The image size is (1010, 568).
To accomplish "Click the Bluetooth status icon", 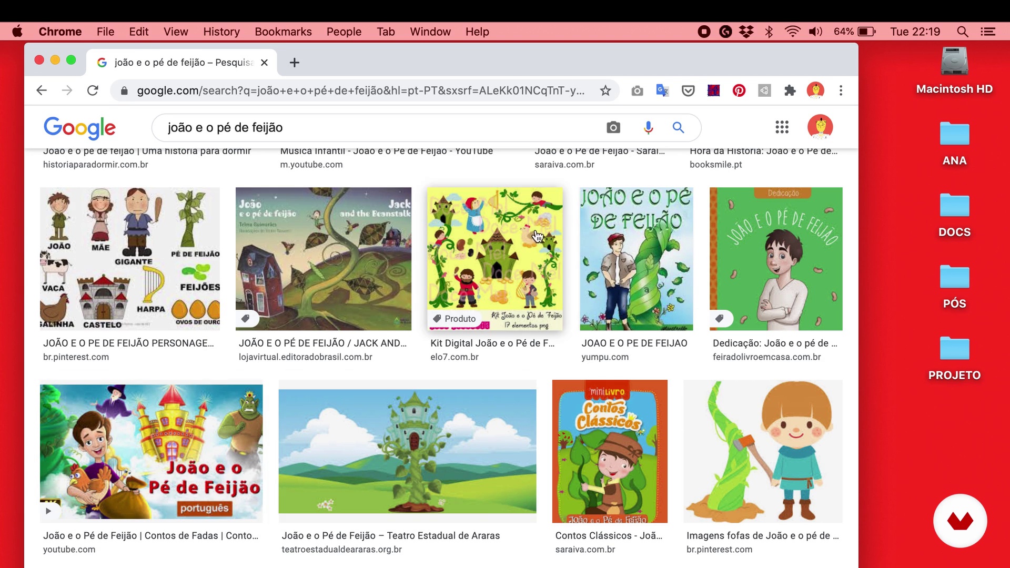I will (x=769, y=32).
